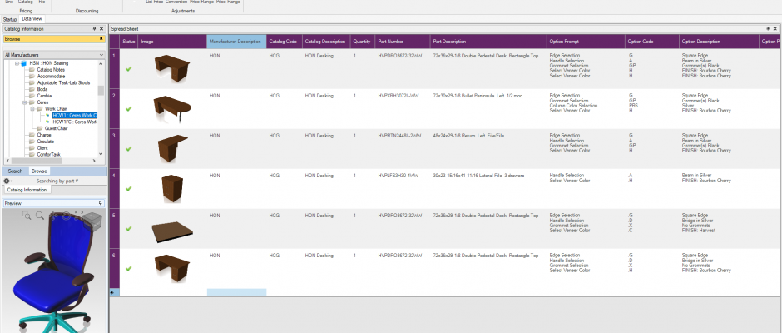Pin the Spread Sheet panel
Image resolution: width=782 pixels, height=333 pixels.
click(x=768, y=29)
